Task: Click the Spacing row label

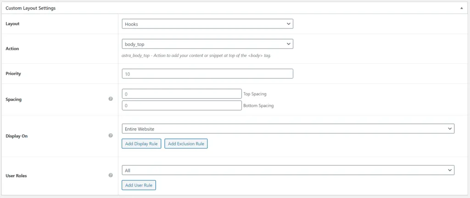Action: point(13,99)
